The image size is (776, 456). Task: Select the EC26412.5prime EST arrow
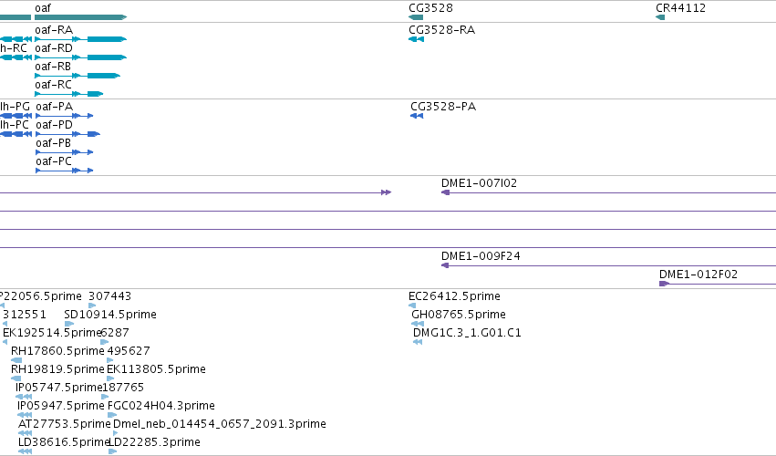pyautogui.click(x=412, y=306)
